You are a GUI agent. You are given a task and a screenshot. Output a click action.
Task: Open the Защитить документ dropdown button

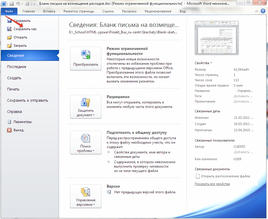coord(86,107)
